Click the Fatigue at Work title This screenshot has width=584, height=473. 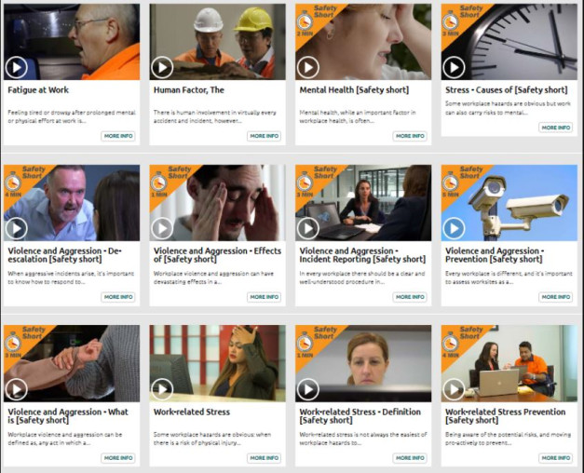pyautogui.click(x=38, y=89)
